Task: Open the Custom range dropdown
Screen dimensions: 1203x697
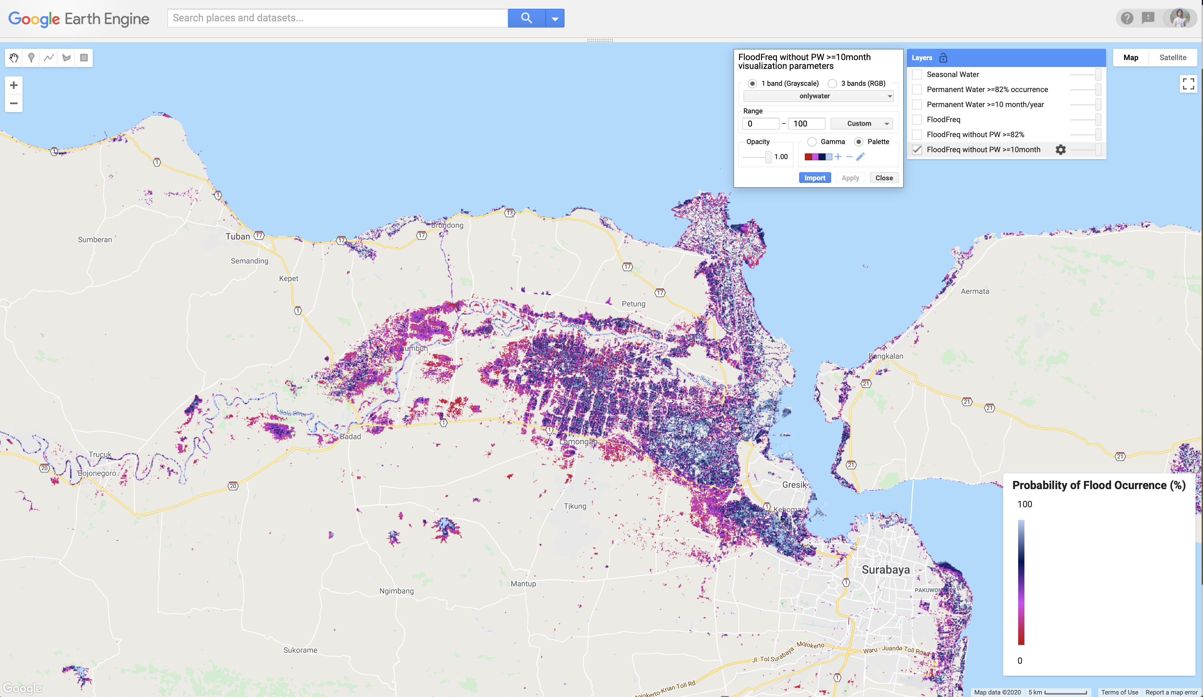Action: click(x=862, y=124)
